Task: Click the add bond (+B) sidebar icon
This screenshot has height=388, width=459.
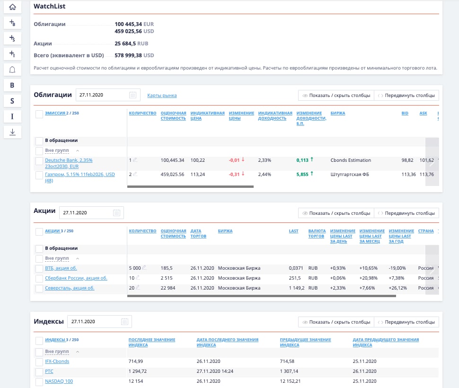Action: coord(12,23)
